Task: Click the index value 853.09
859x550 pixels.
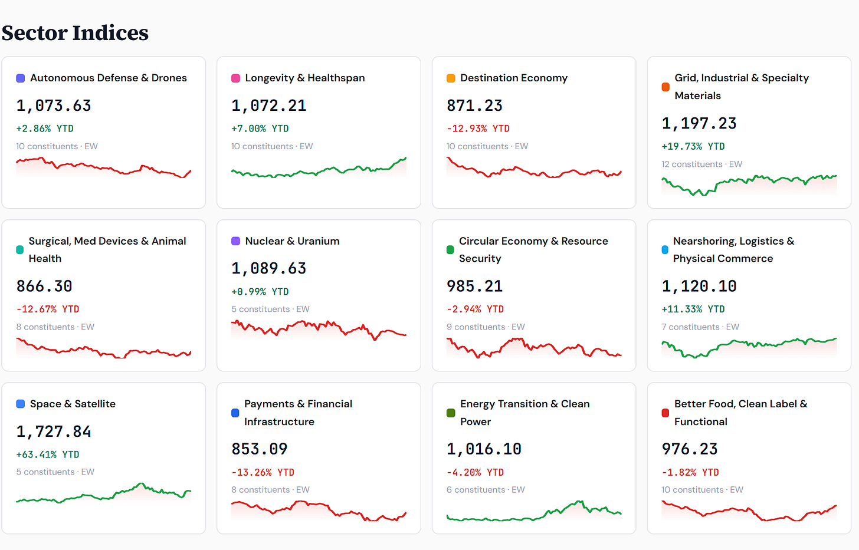Action: tap(260, 450)
